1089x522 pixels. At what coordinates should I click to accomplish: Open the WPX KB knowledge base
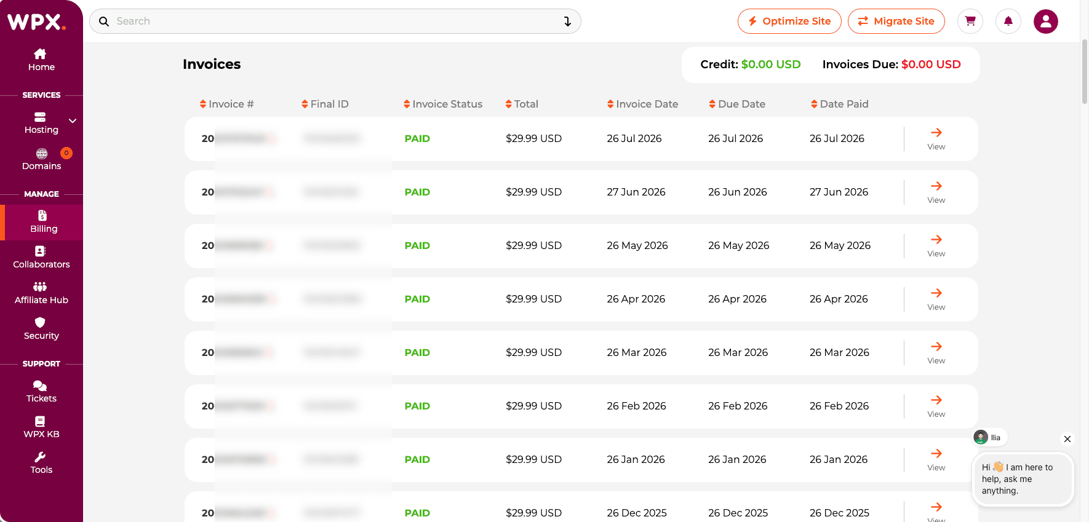pos(41,427)
